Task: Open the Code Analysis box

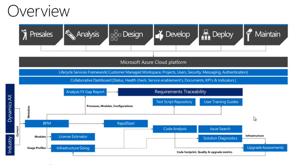Action: tap(175, 129)
